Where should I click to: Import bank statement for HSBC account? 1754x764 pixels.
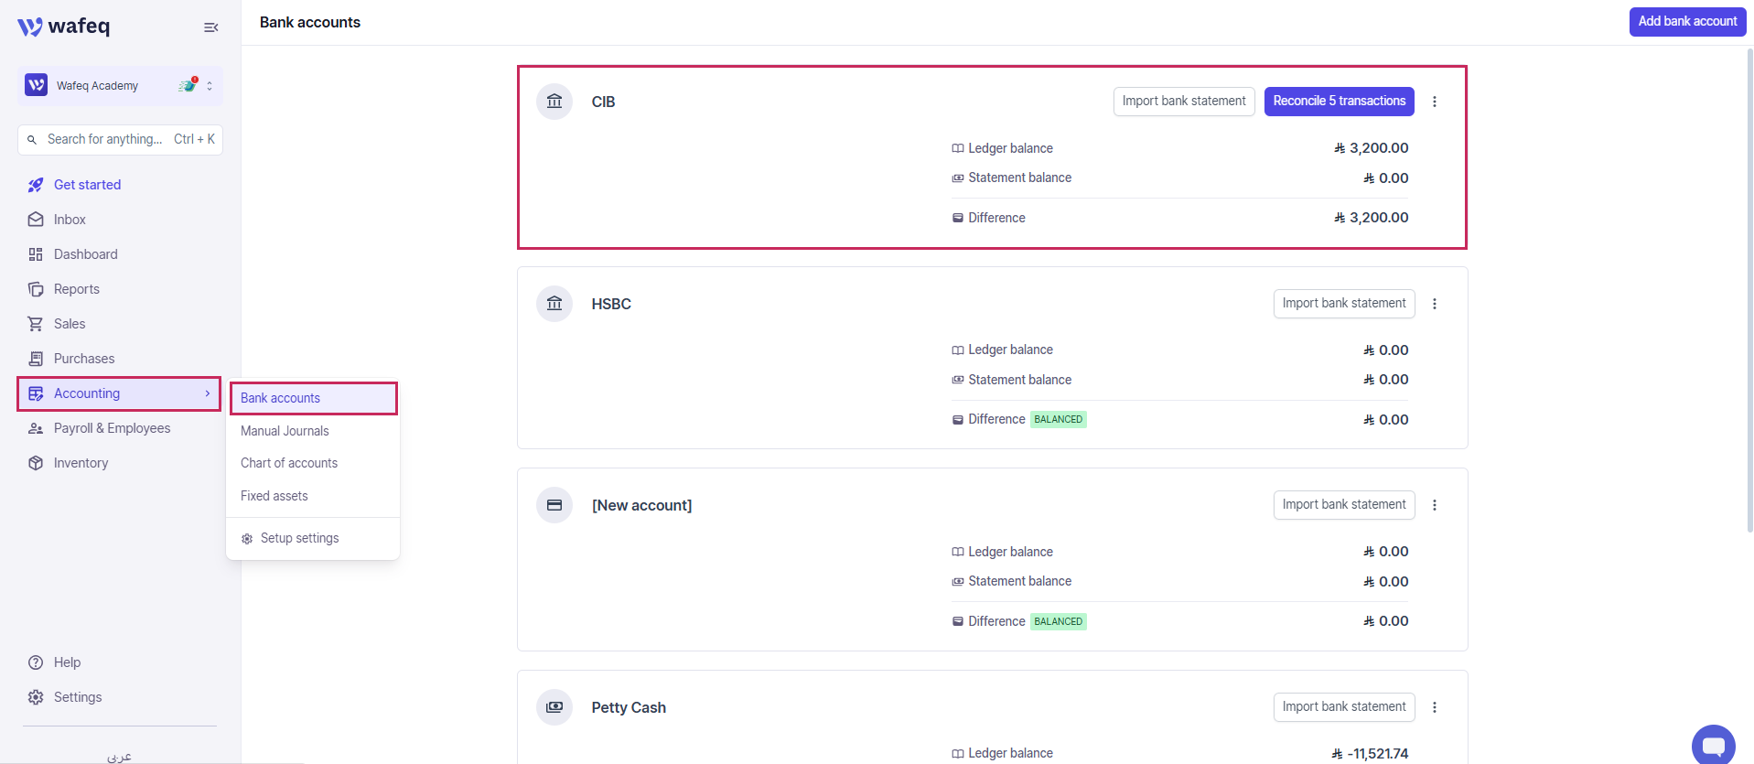pos(1344,304)
